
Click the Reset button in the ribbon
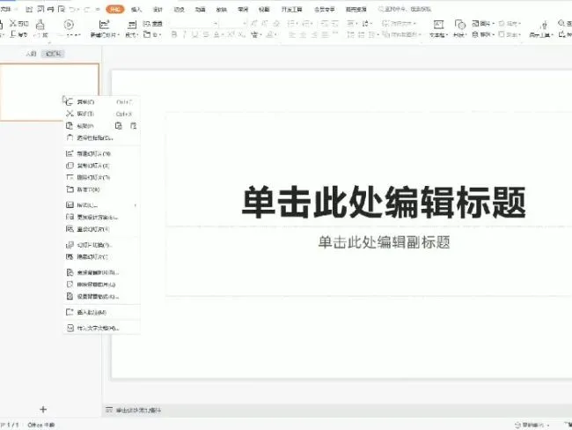pyautogui.click(x=152, y=24)
